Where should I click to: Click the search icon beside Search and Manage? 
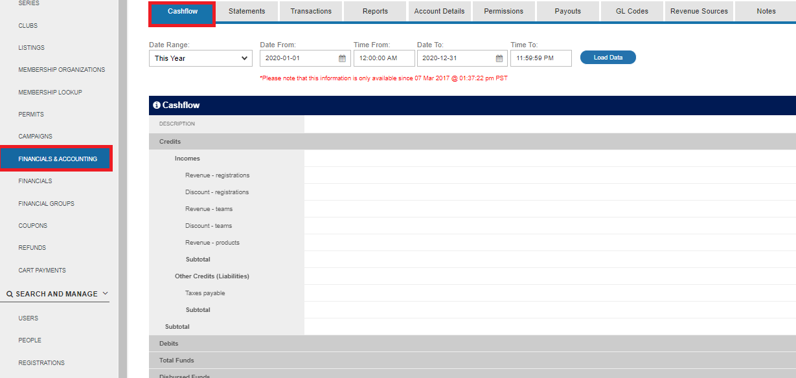point(10,294)
